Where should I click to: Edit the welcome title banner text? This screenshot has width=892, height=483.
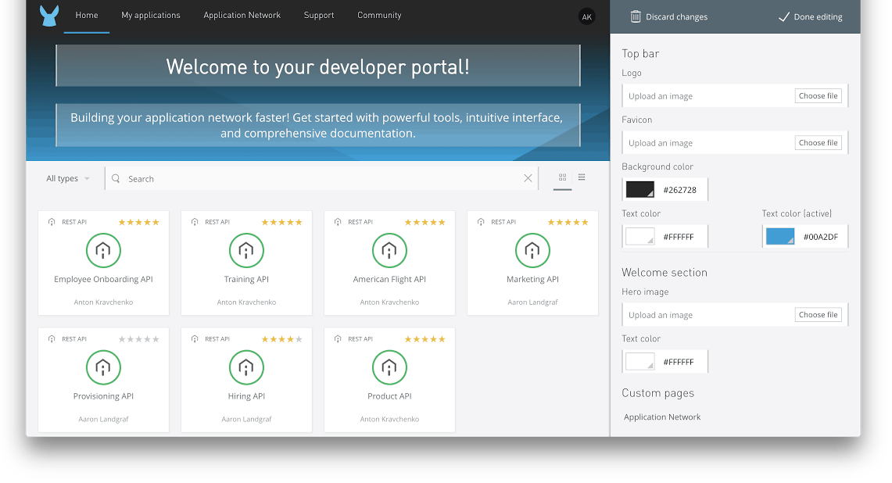318,66
